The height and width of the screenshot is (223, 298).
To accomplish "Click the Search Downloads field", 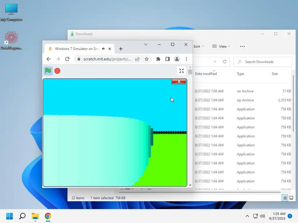I will pos(263,62).
